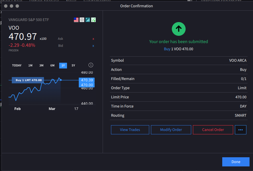Screen dimensions: 253x171
Task: Select the 1M chart timeframe
Action: tap(30, 66)
